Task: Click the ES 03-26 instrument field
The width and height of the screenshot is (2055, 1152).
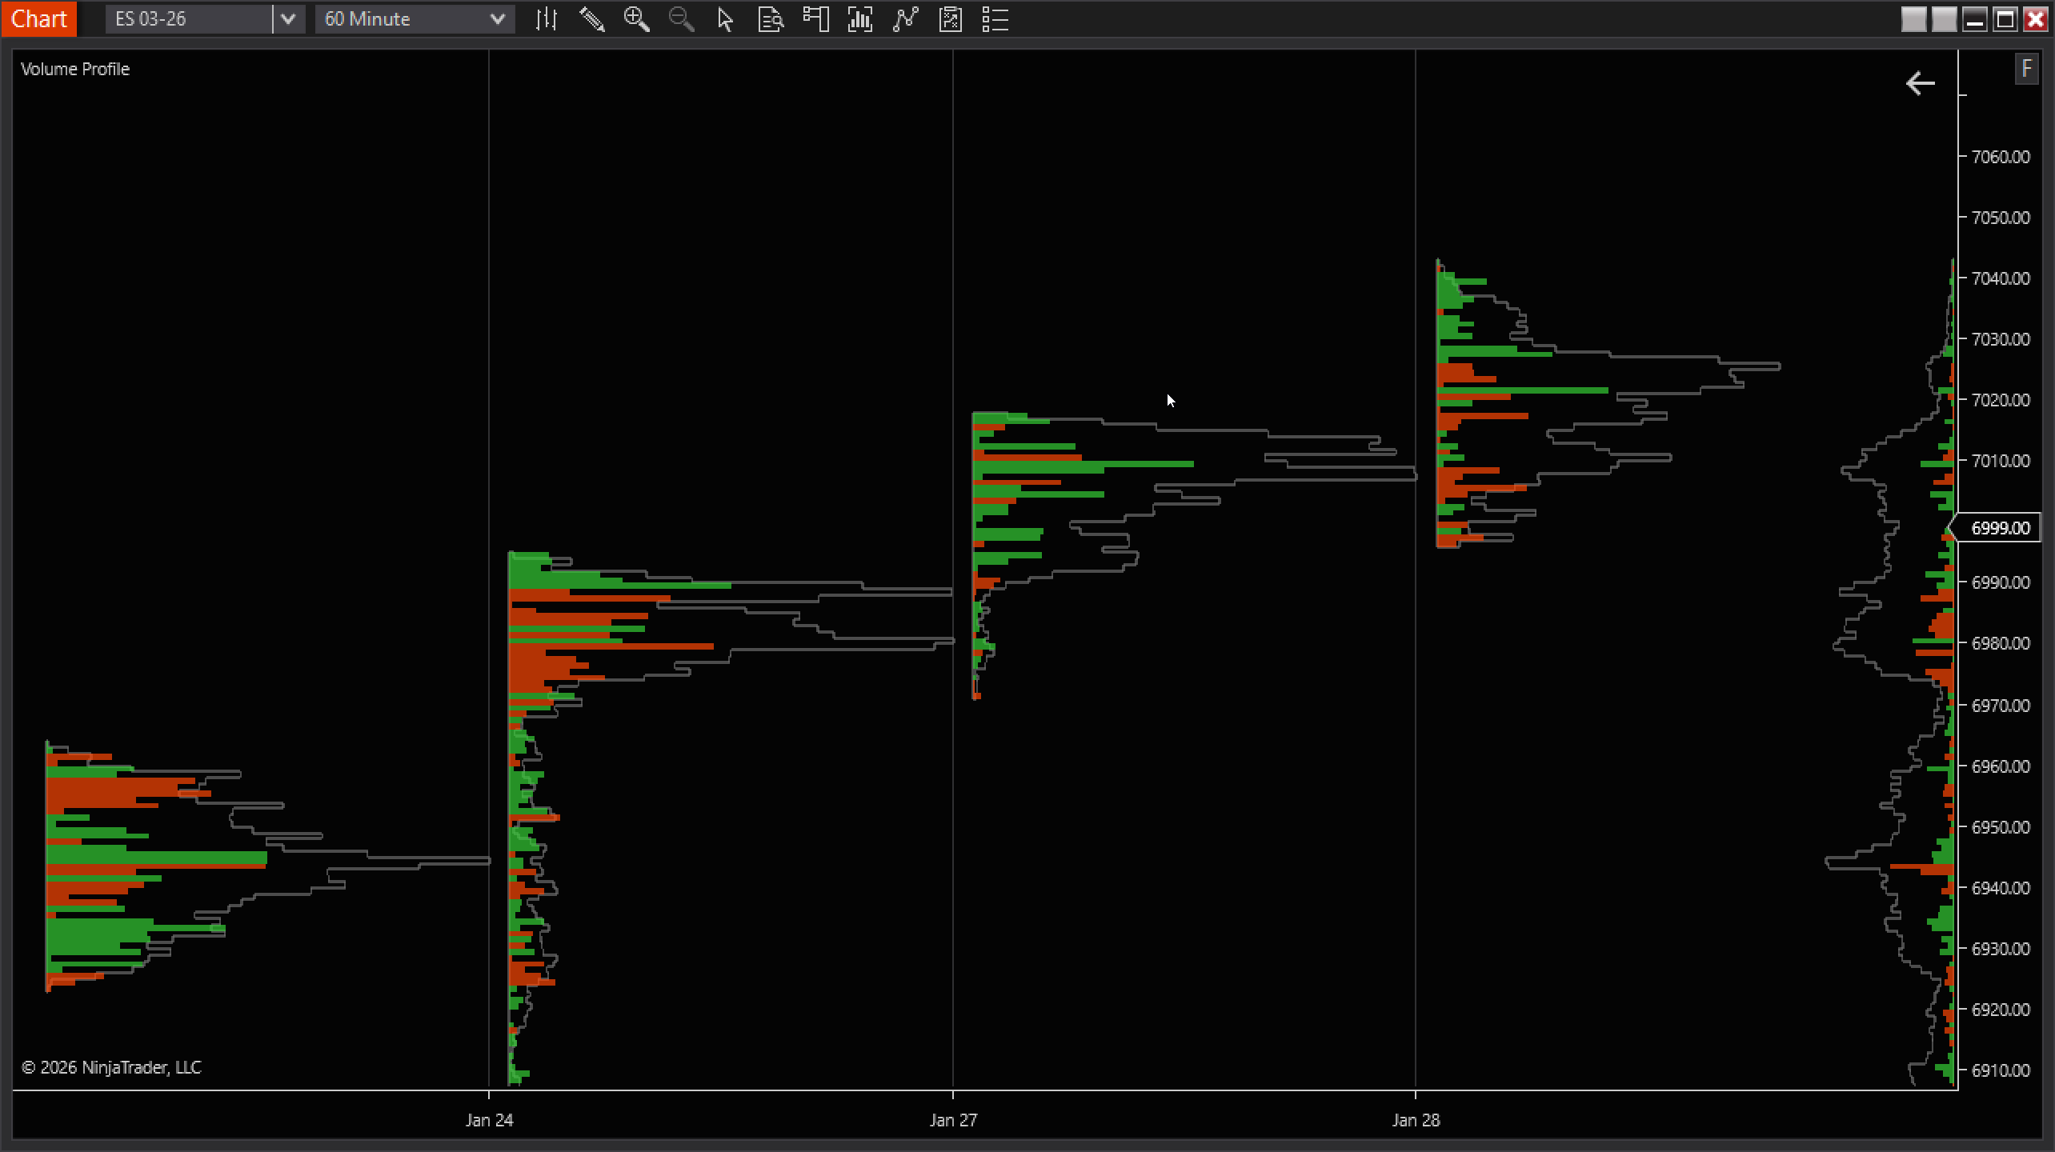Action: click(189, 19)
